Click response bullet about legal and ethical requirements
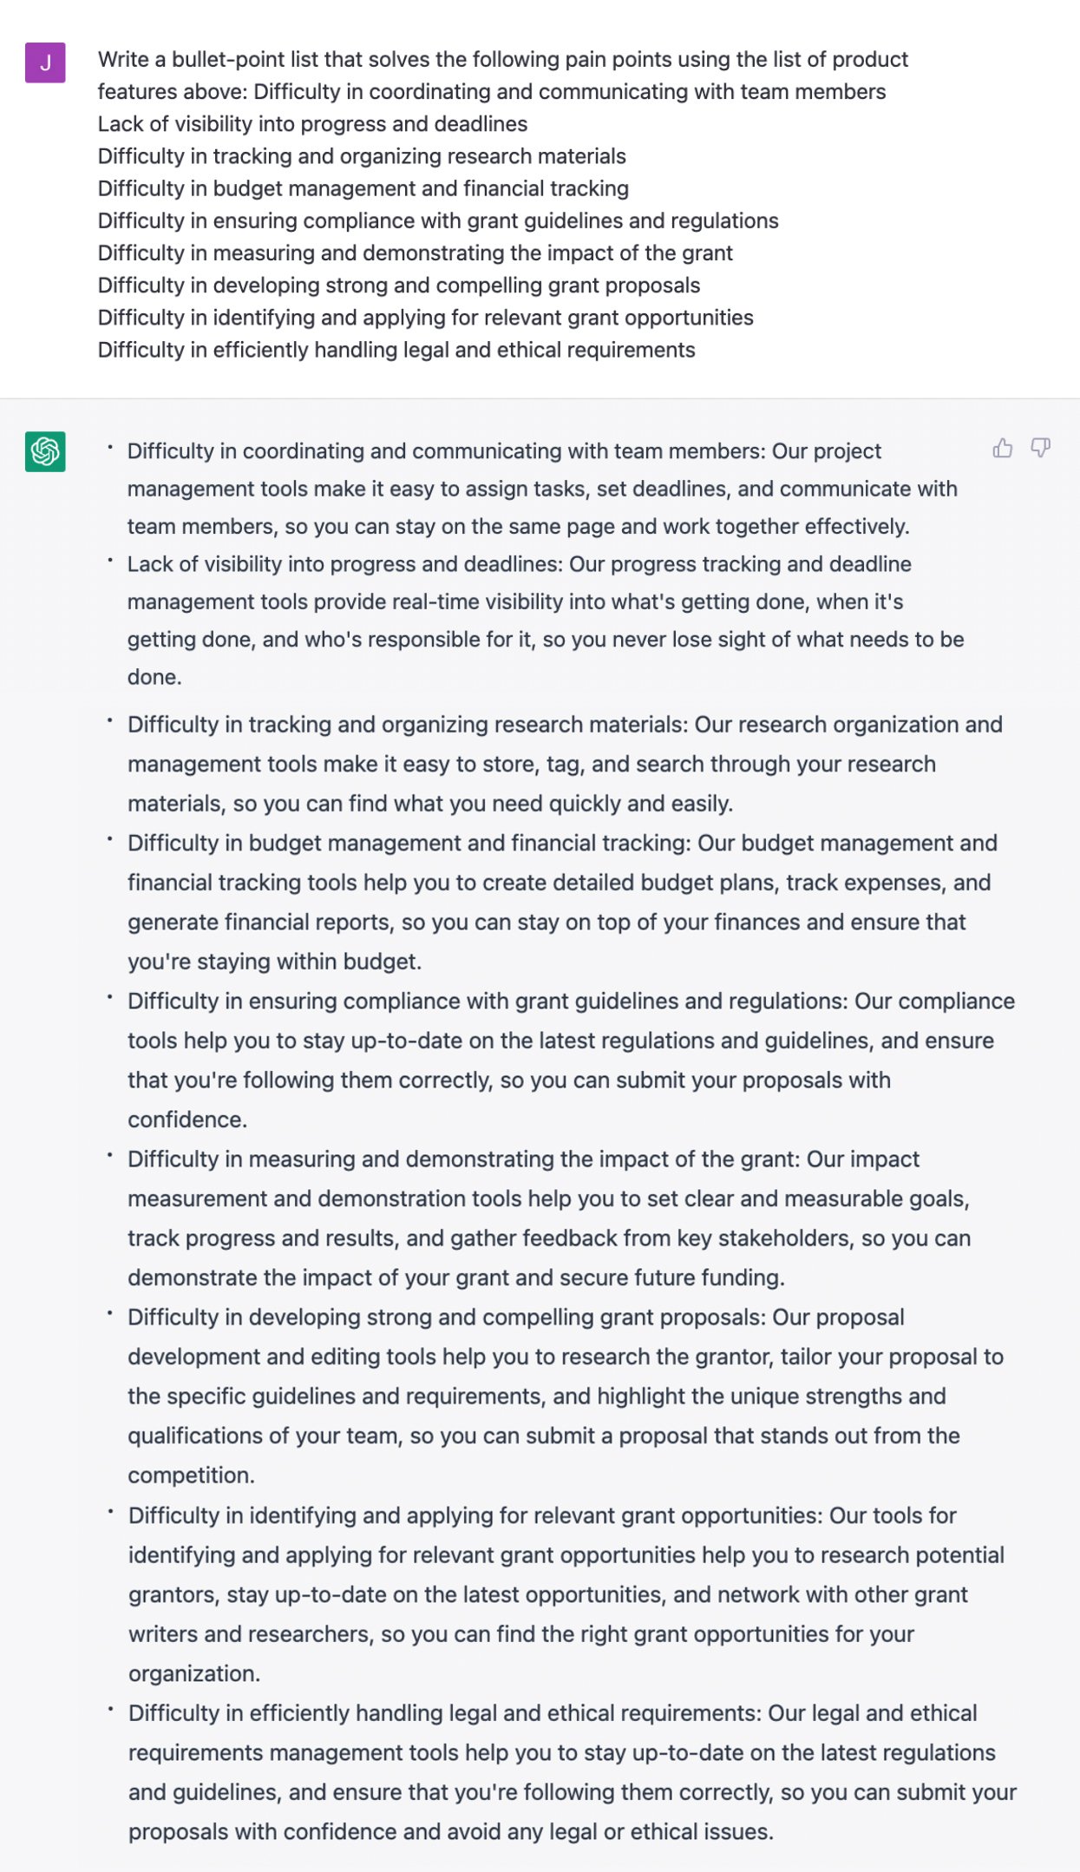This screenshot has height=1872, width=1080. pos(573,1772)
